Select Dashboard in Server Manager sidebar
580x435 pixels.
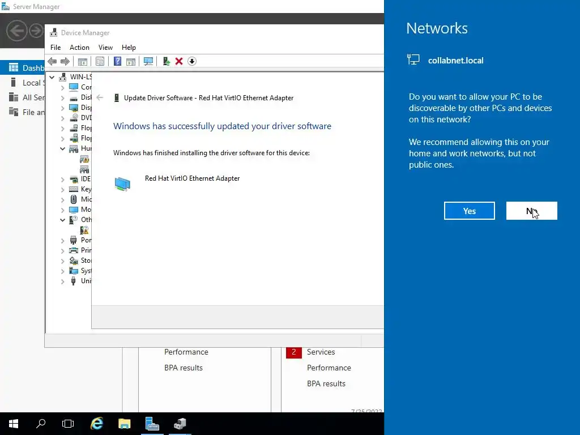[x=22, y=68]
